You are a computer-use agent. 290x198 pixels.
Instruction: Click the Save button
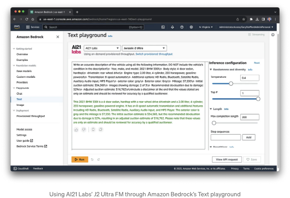[x=252, y=159]
